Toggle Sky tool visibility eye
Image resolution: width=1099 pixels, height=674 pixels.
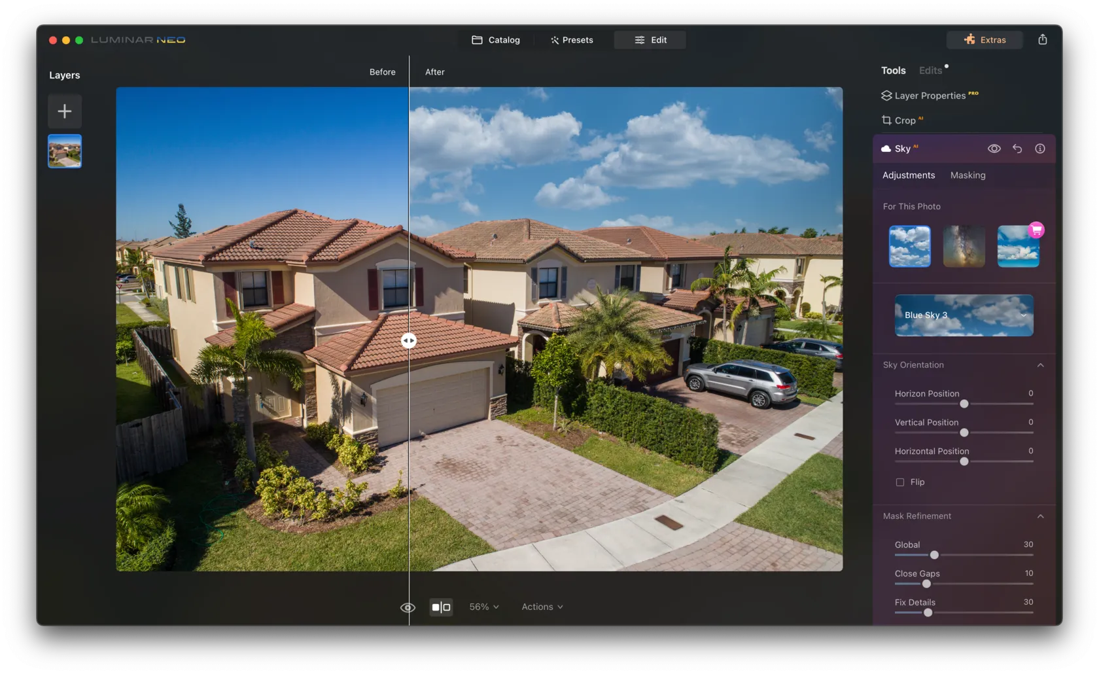tap(994, 149)
